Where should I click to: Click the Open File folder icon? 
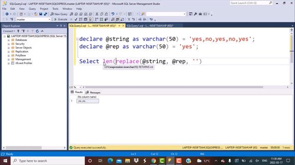pos(36,14)
